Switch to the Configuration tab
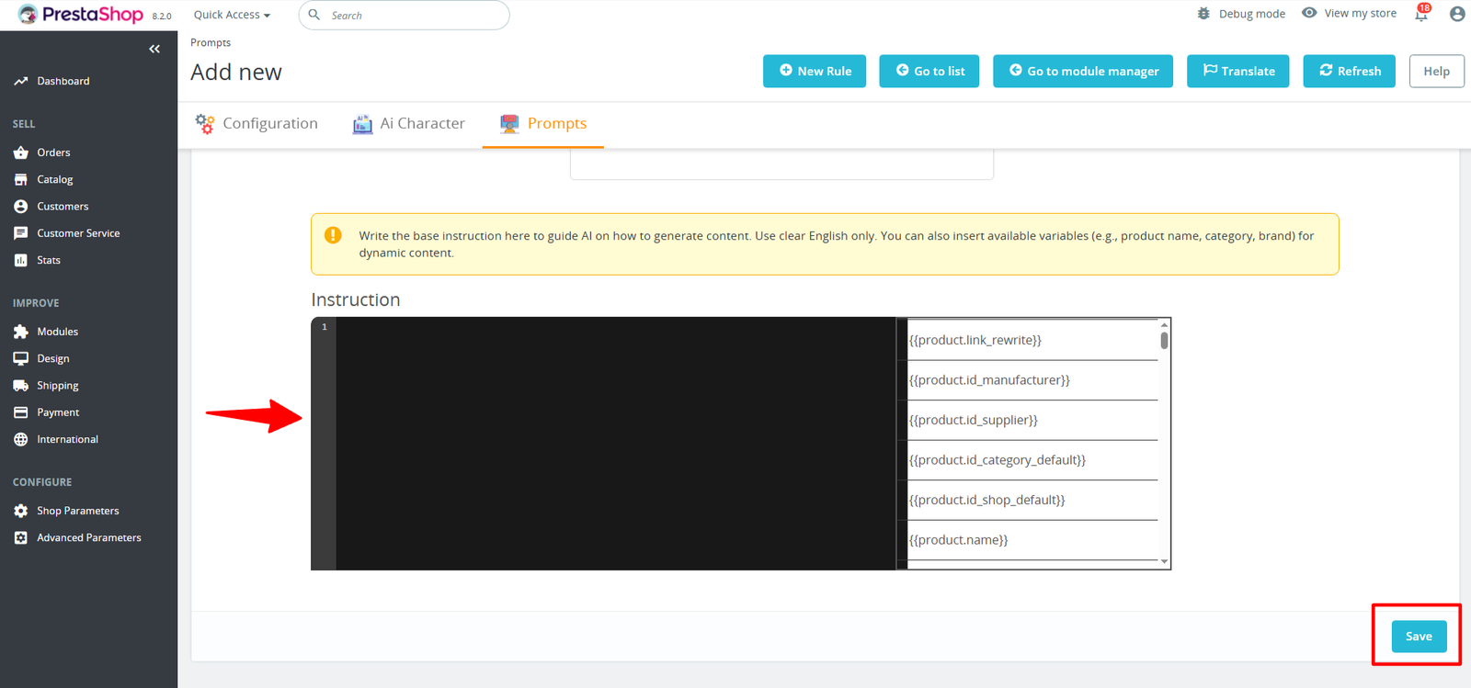This screenshot has height=688, width=1471. click(x=257, y=124)
